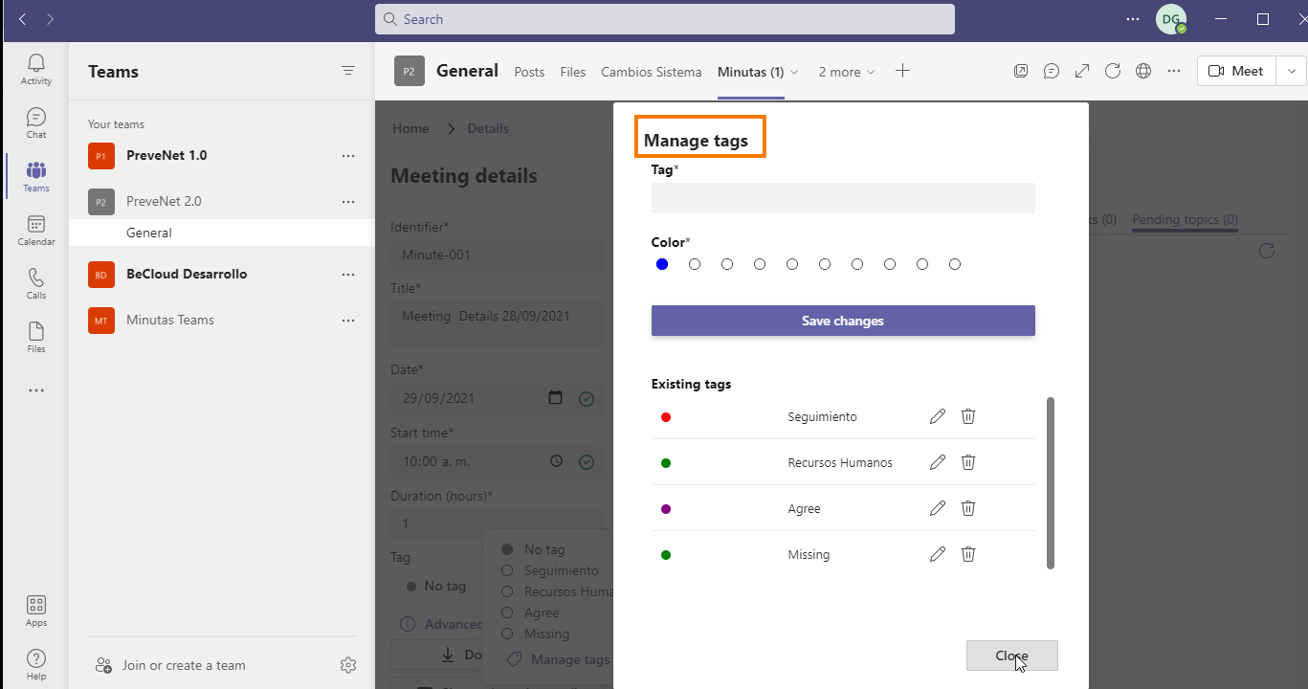Edit the Agree tag pencil icon
1308x689 pixels.
coord(938,508)
